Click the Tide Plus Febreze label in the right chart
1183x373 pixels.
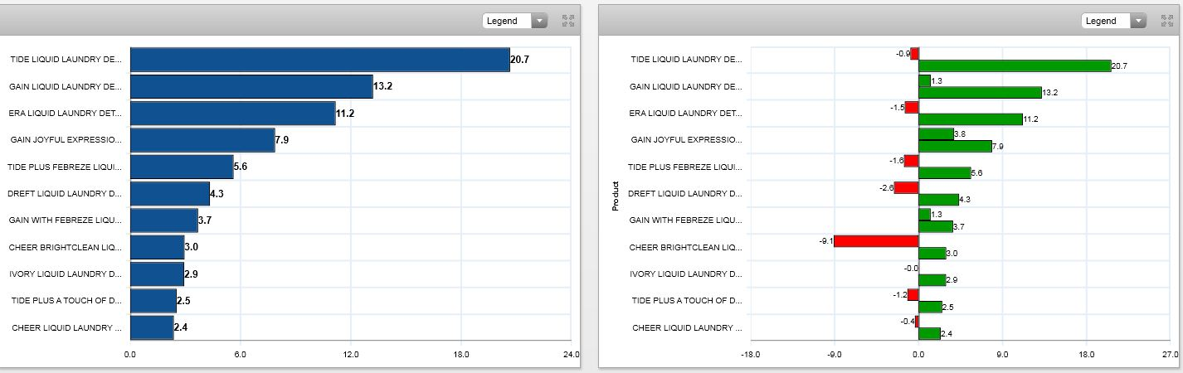(684, 167)
